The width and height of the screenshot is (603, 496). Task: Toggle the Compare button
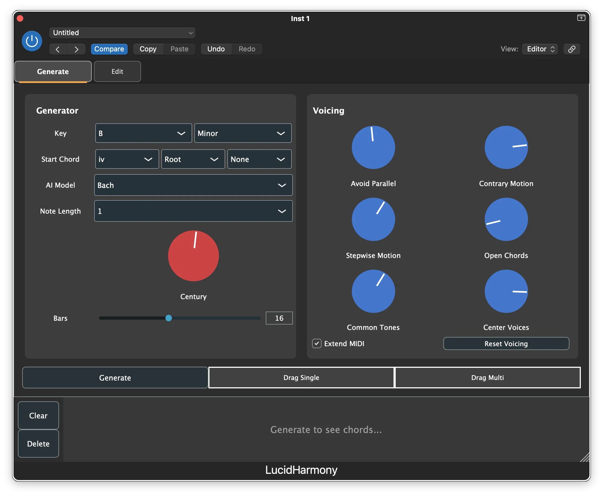[109, 49]
